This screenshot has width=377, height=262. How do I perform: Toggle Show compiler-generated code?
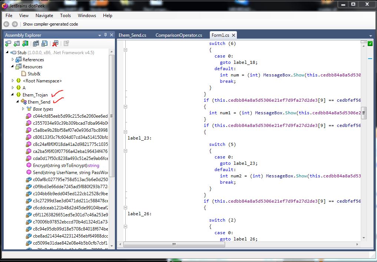point(50,24)
